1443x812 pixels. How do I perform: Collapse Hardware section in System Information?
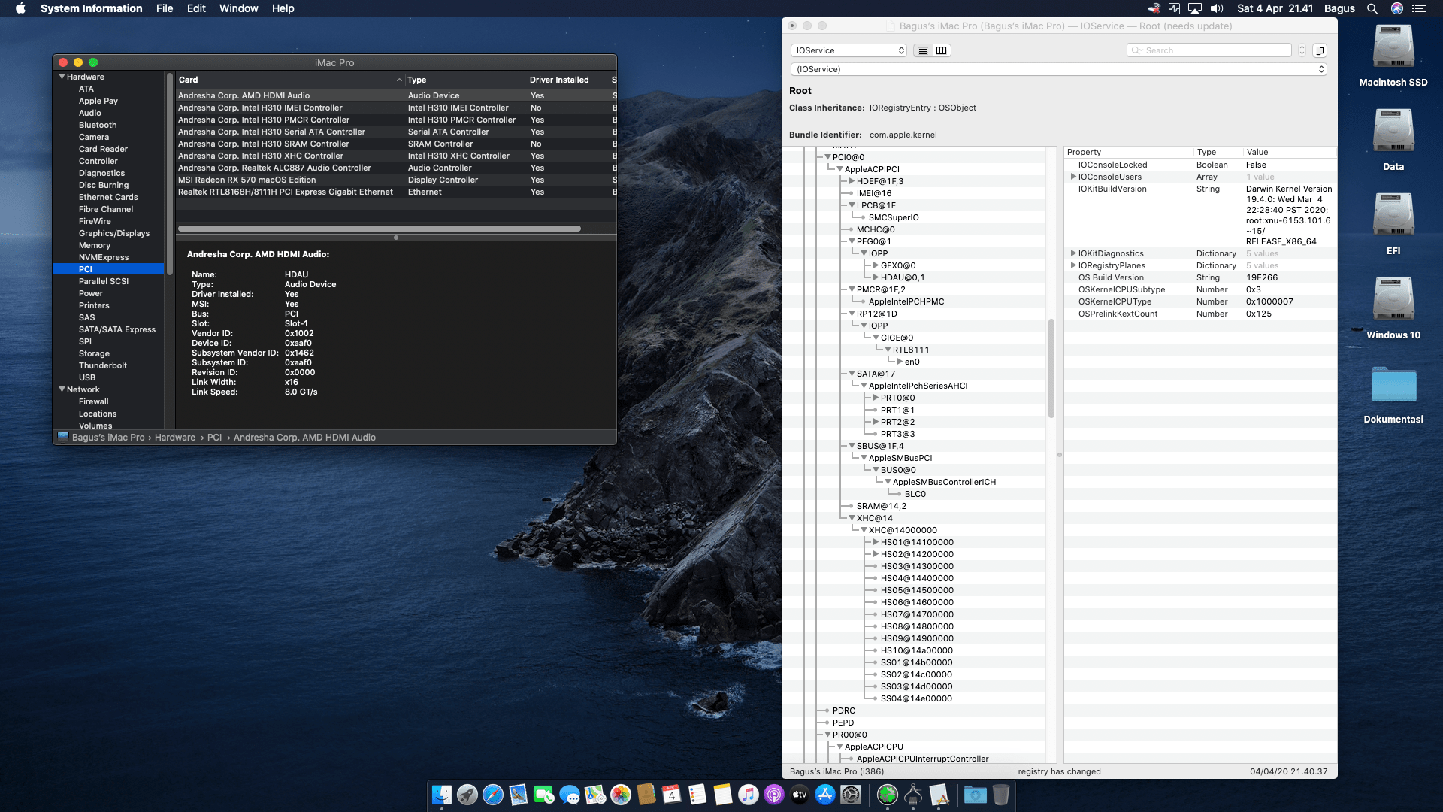(x=62, y=77)
